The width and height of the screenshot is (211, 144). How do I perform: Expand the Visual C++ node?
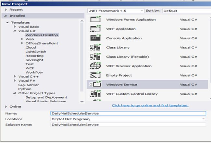pos(15,76)
